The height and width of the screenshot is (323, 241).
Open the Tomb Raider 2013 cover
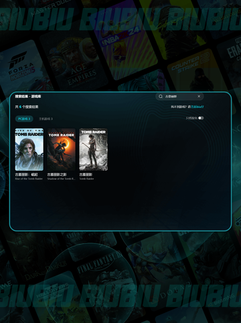[94, 150]
